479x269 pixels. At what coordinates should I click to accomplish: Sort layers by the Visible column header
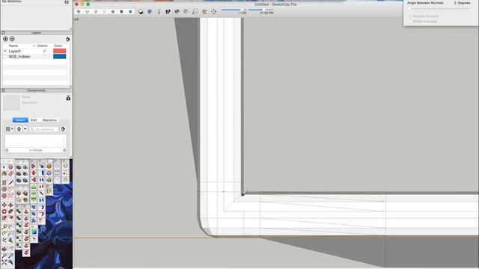(x=42, y=46)
